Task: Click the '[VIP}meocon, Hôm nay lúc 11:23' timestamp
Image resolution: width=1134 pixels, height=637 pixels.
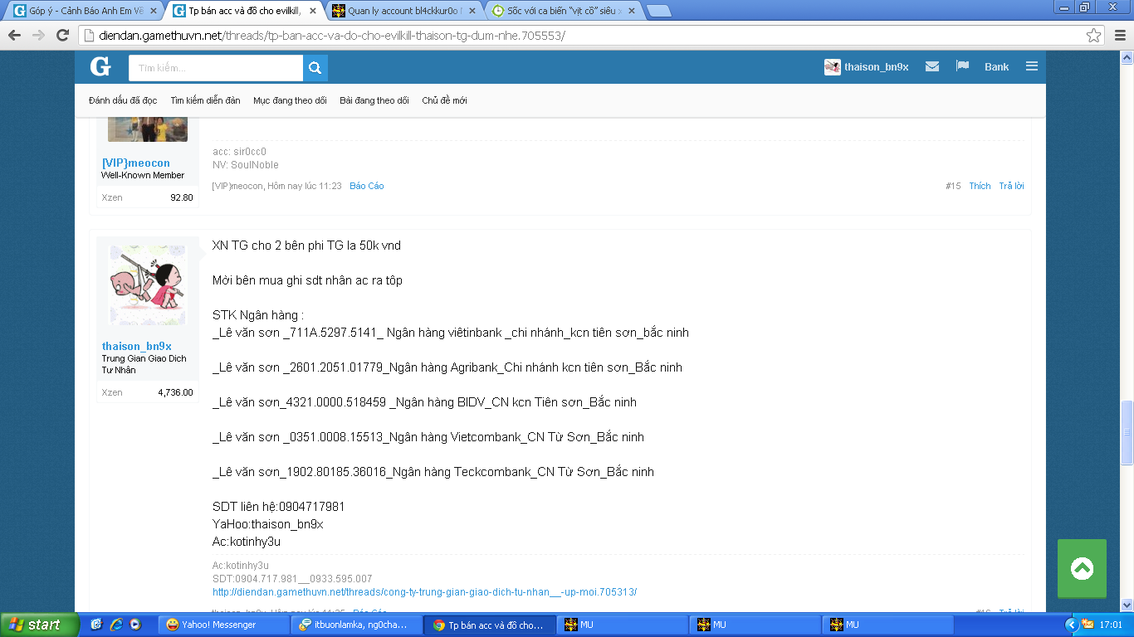Action: [x=277, y=187]
